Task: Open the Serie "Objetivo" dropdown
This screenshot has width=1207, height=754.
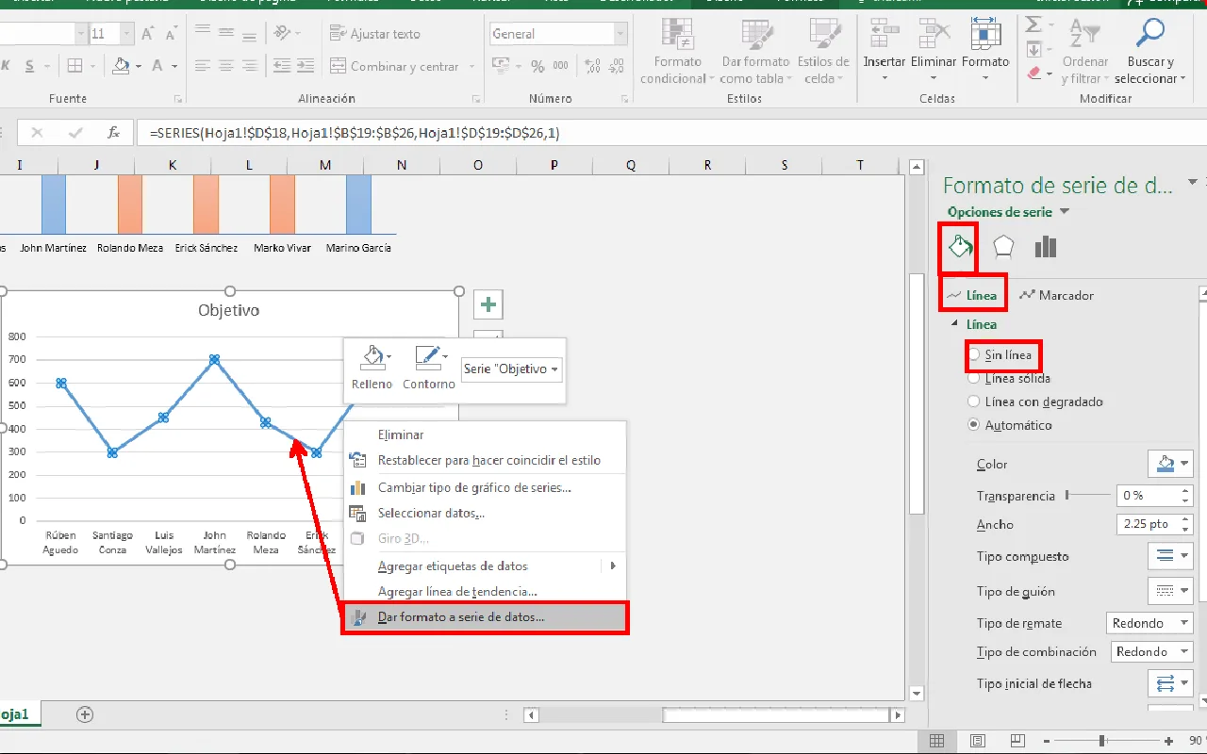Action: pos(512,369)
